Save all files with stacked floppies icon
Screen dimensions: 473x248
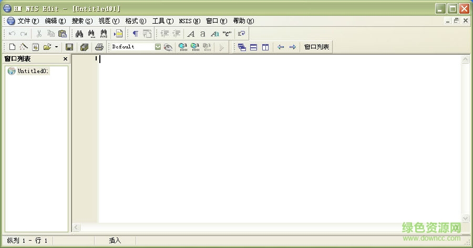(x=85, y=47)
